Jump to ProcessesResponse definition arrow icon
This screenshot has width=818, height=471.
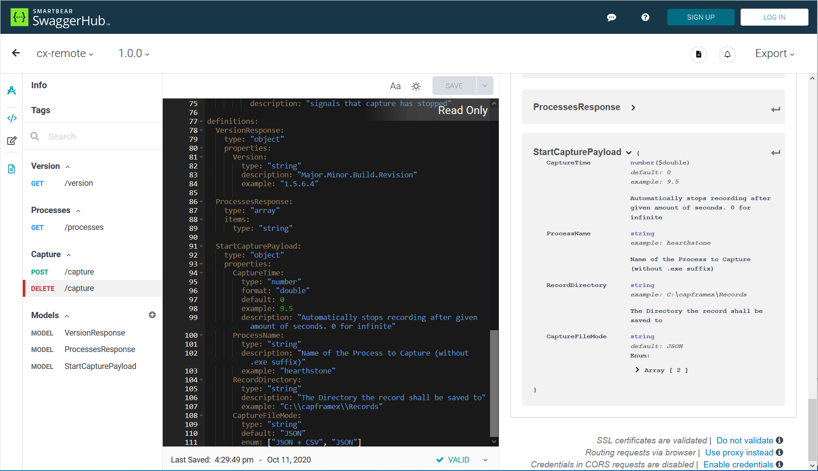coord(776,109)
